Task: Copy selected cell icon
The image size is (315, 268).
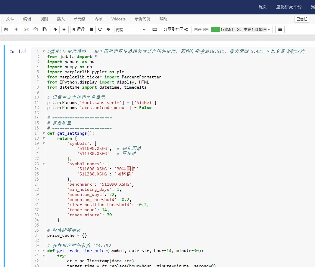Action: point(35,29)
